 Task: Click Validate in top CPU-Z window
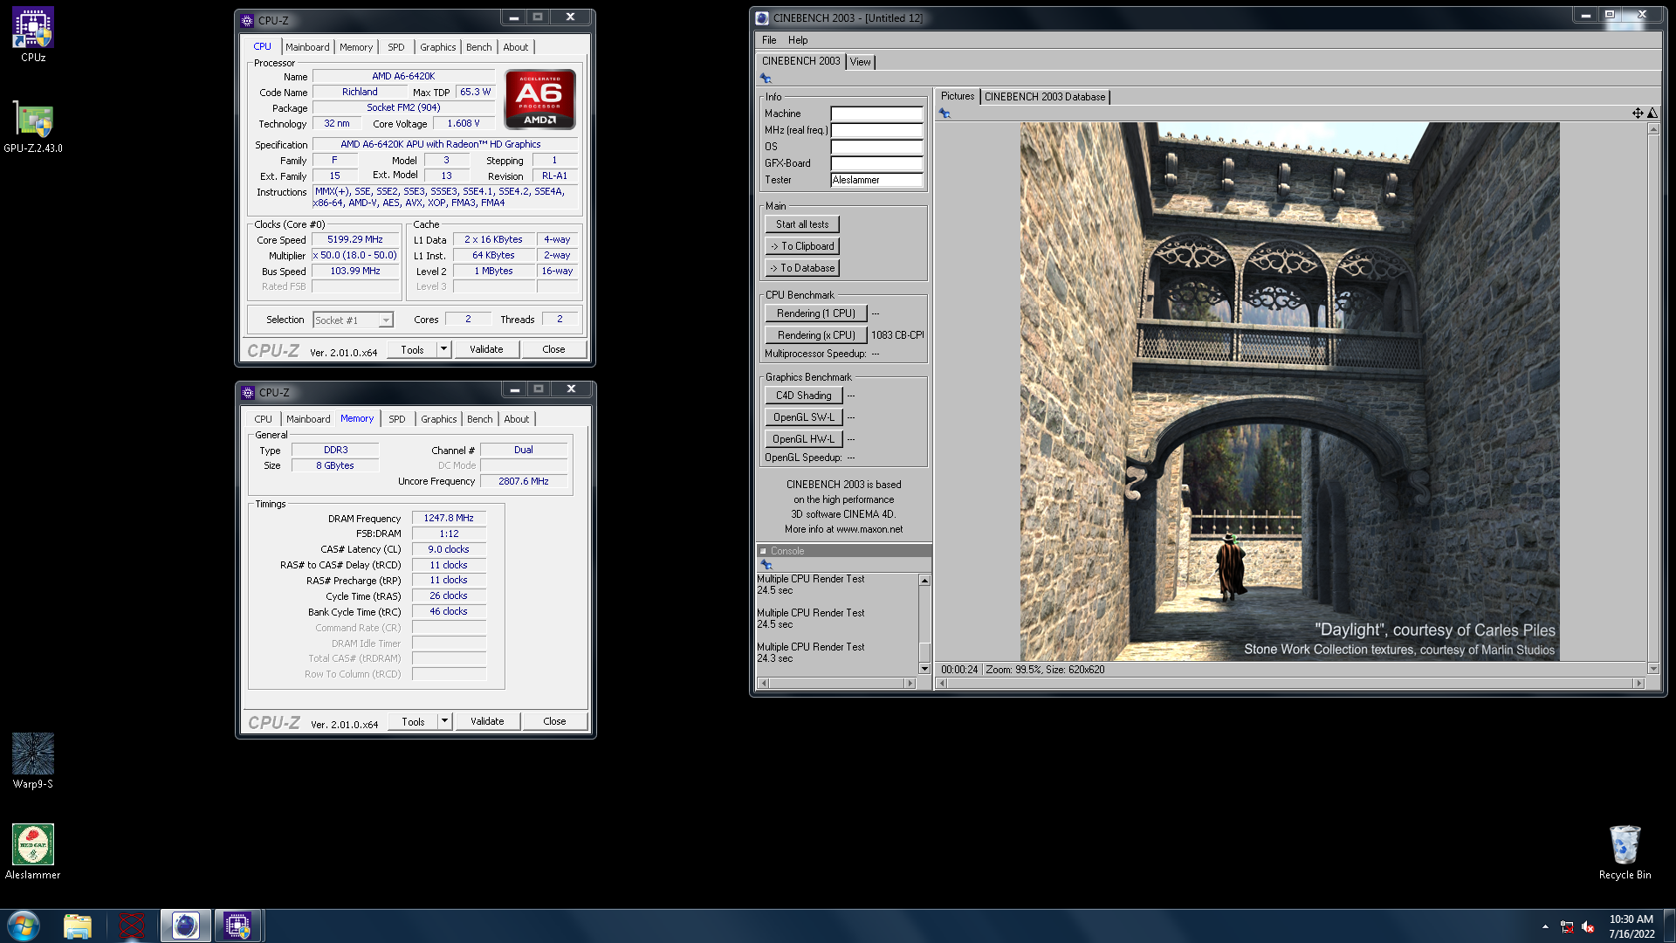tap(486, 349)
